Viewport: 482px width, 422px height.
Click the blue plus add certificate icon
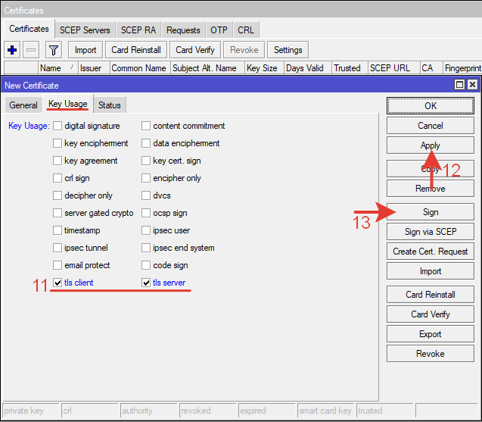coord(12,50)
